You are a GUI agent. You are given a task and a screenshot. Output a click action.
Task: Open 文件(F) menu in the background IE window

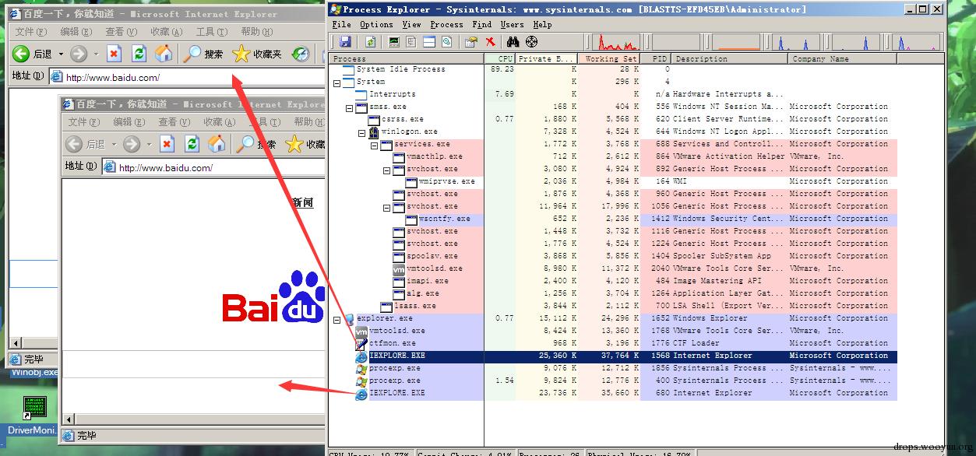pyautogui.click(x=30, y=32)
